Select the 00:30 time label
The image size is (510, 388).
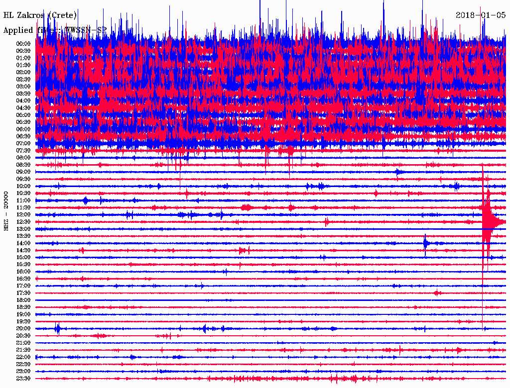tap(23, 51)
